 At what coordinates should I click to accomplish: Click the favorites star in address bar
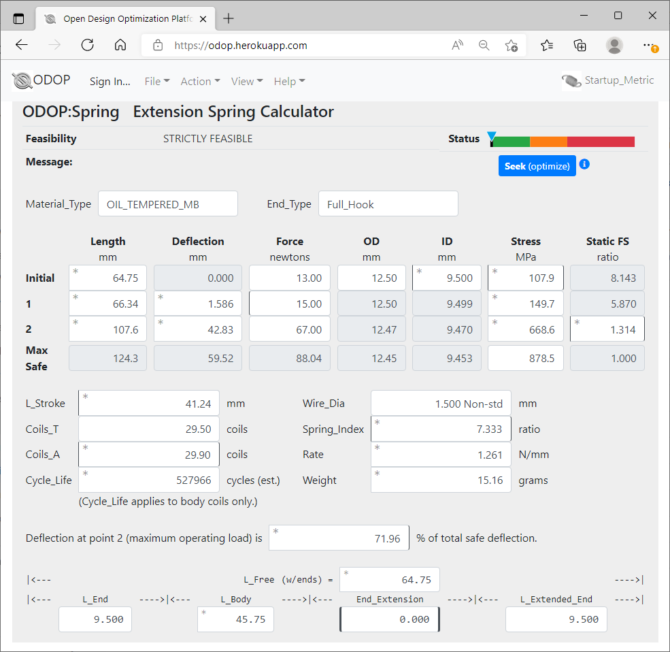click(x=512, y=45)
